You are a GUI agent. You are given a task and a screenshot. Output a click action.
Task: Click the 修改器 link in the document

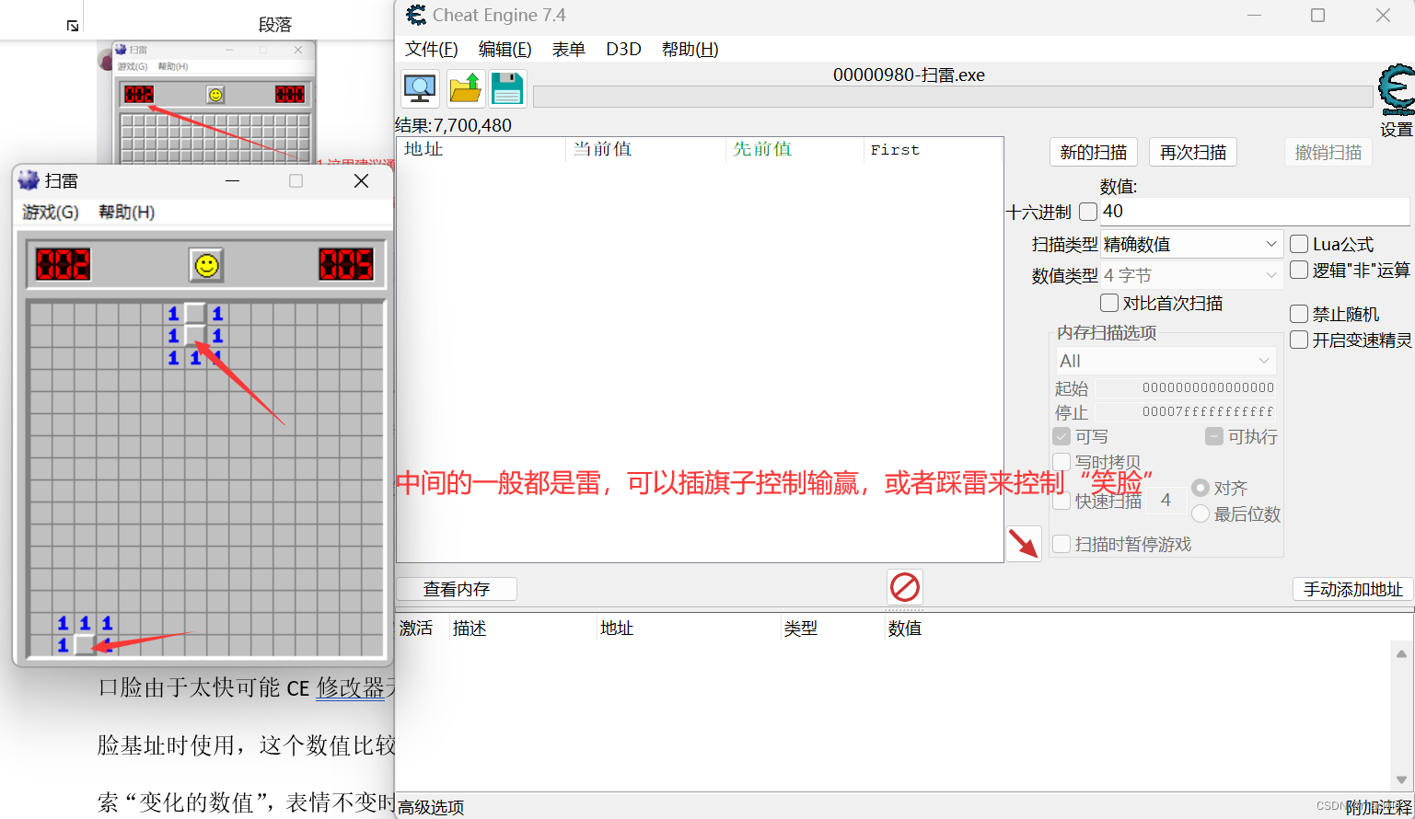(351, 687)
